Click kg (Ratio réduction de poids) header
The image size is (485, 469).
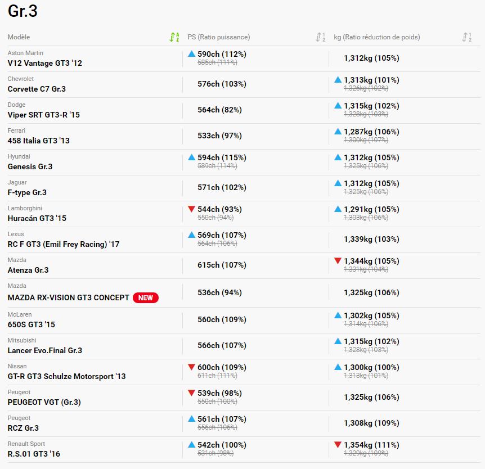(377, 37)
